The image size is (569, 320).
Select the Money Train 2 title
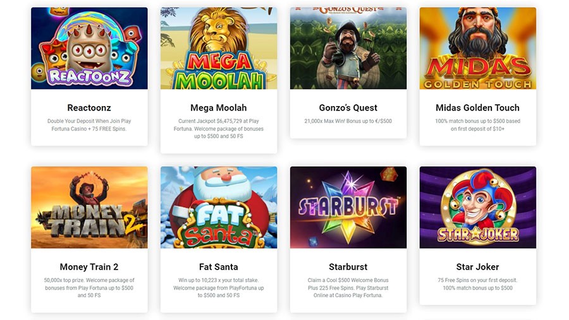(x=89, y=267)
